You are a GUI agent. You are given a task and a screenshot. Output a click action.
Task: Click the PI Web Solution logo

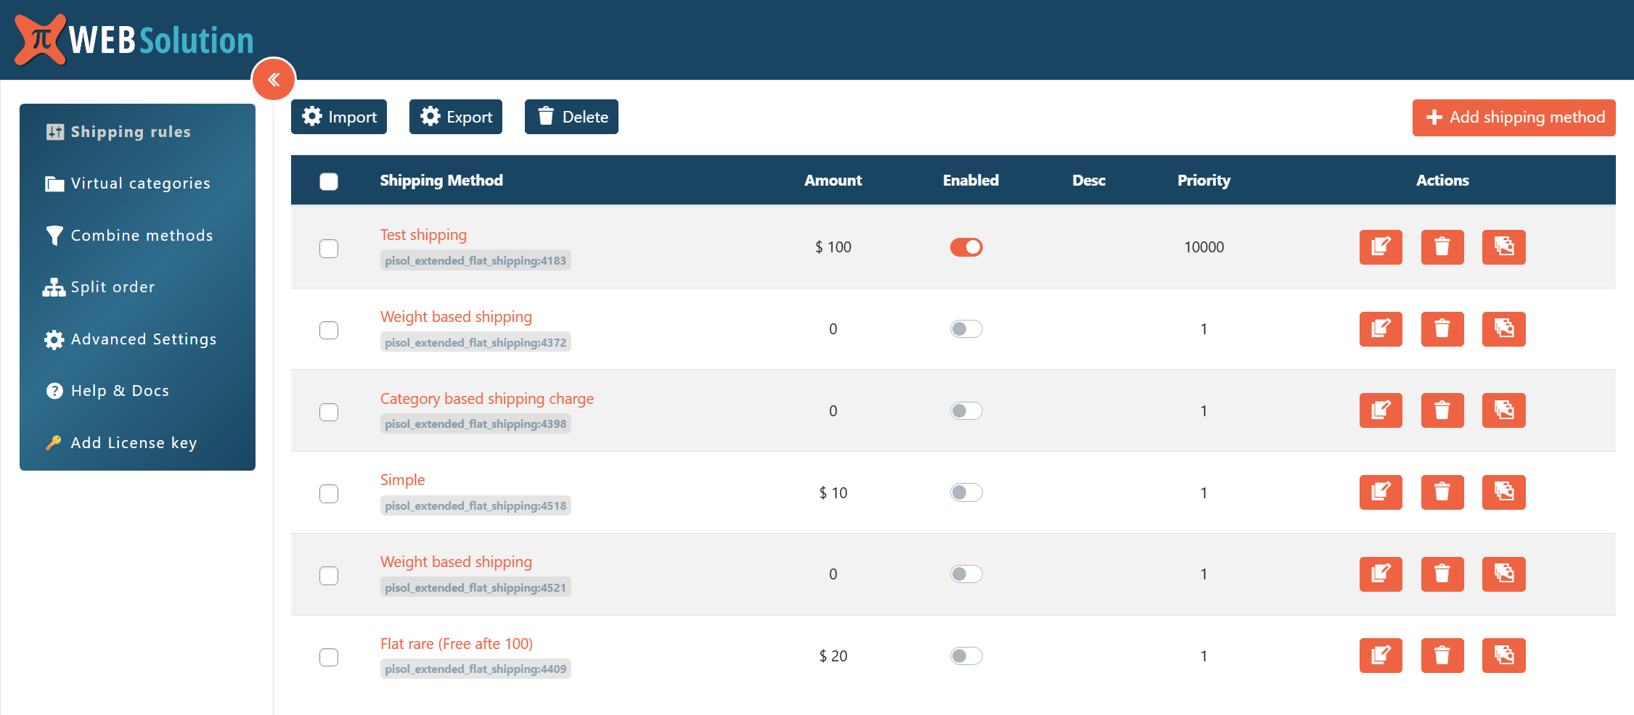click(134, 40)
